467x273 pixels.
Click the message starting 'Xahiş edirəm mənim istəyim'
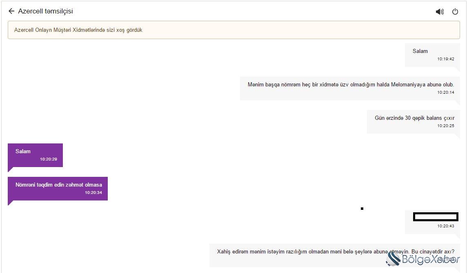click(334, 255)
